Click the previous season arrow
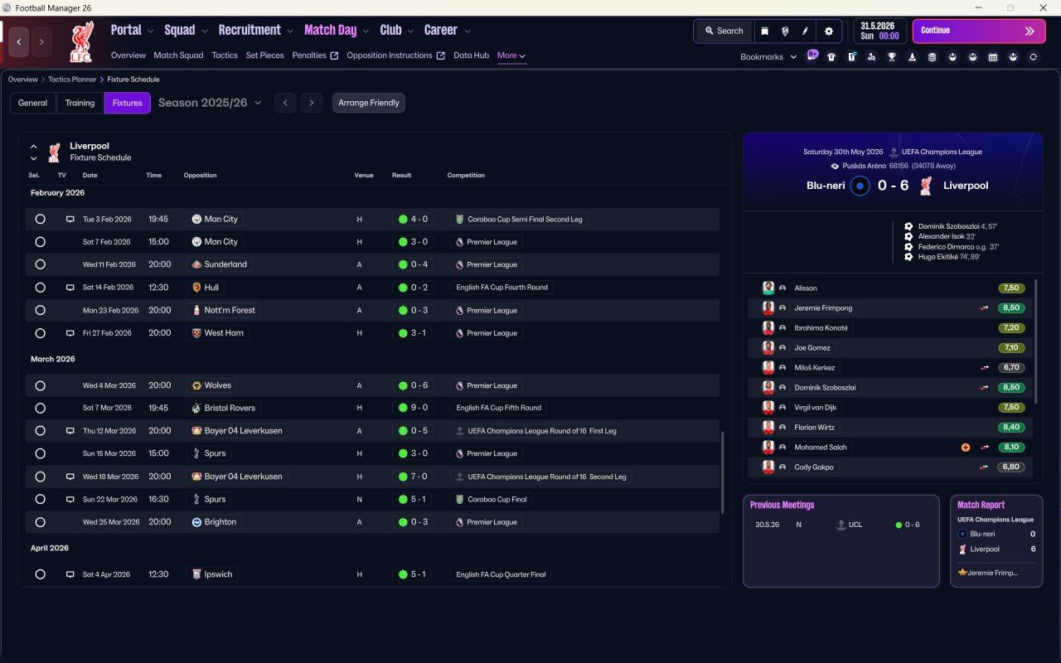 click(285, 103)
